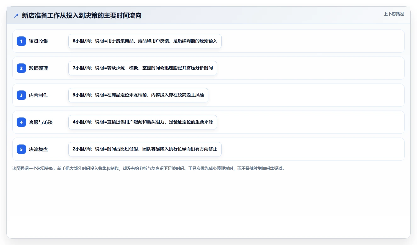
Task: Select the title 新店准备工作从投入到决策的主要时间流向
Action: coord(82,15)
